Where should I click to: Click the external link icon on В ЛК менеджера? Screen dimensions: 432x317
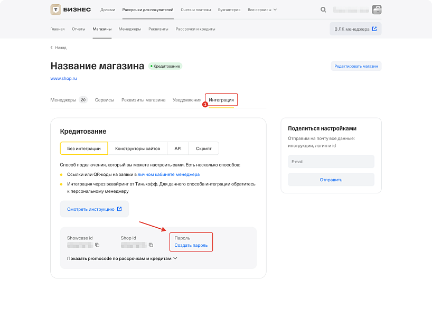pyautogui.click(x=374, y=29)
